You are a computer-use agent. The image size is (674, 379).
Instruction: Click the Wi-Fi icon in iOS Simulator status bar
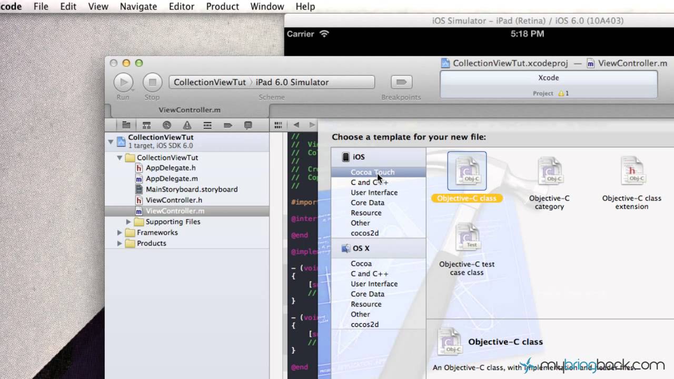pos(324,34)
